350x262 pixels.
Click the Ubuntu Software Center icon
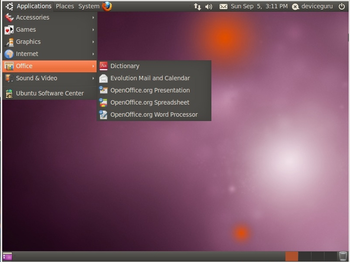[9, 93]
